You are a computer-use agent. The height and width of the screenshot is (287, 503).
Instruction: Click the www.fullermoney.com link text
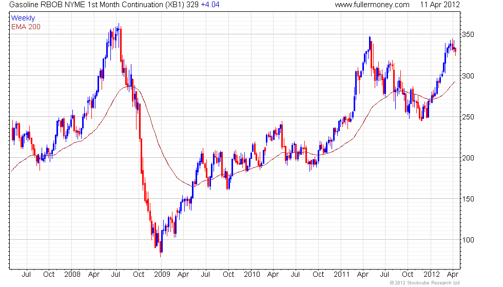pos(372,5)
